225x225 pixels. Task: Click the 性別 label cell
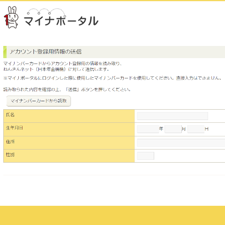69,156
